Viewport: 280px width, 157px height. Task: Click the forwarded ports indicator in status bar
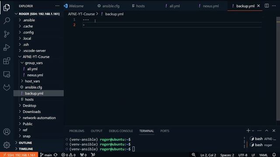[84, 155]
